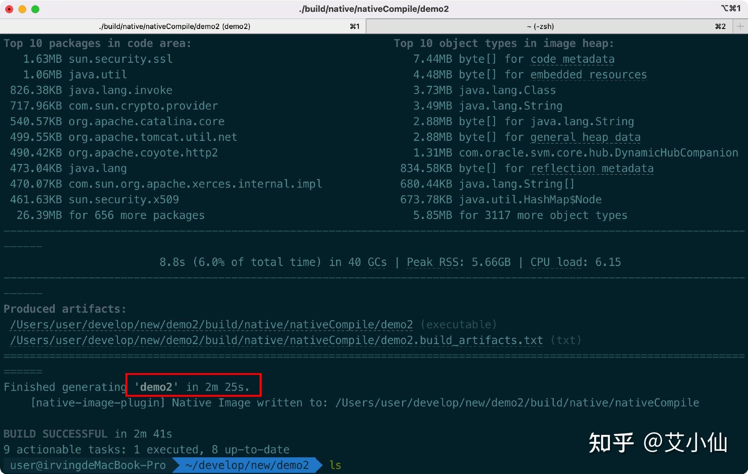This screenshot has height=474, width=748.
Task: Open the demo2 executable path link
Action: (x=212, y=325)
